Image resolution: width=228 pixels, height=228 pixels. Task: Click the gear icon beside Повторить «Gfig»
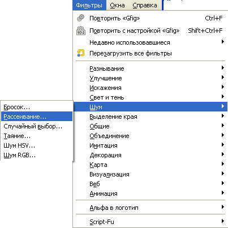tap(81, 18)
